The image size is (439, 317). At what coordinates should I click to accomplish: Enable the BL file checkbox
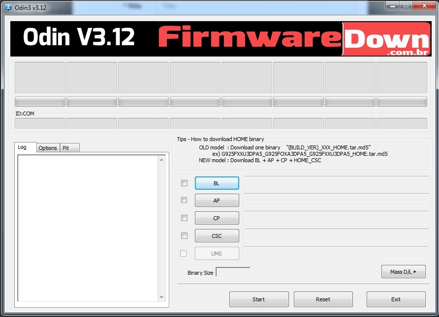tap(184, 183)
